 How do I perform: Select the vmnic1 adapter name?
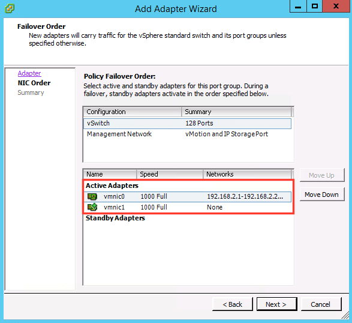coord(114,207)
